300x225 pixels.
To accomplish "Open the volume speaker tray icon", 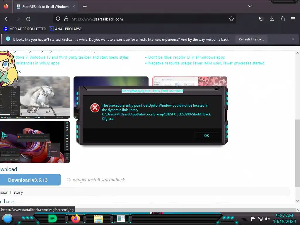I will pyautogui.click(x=267, y=219).
